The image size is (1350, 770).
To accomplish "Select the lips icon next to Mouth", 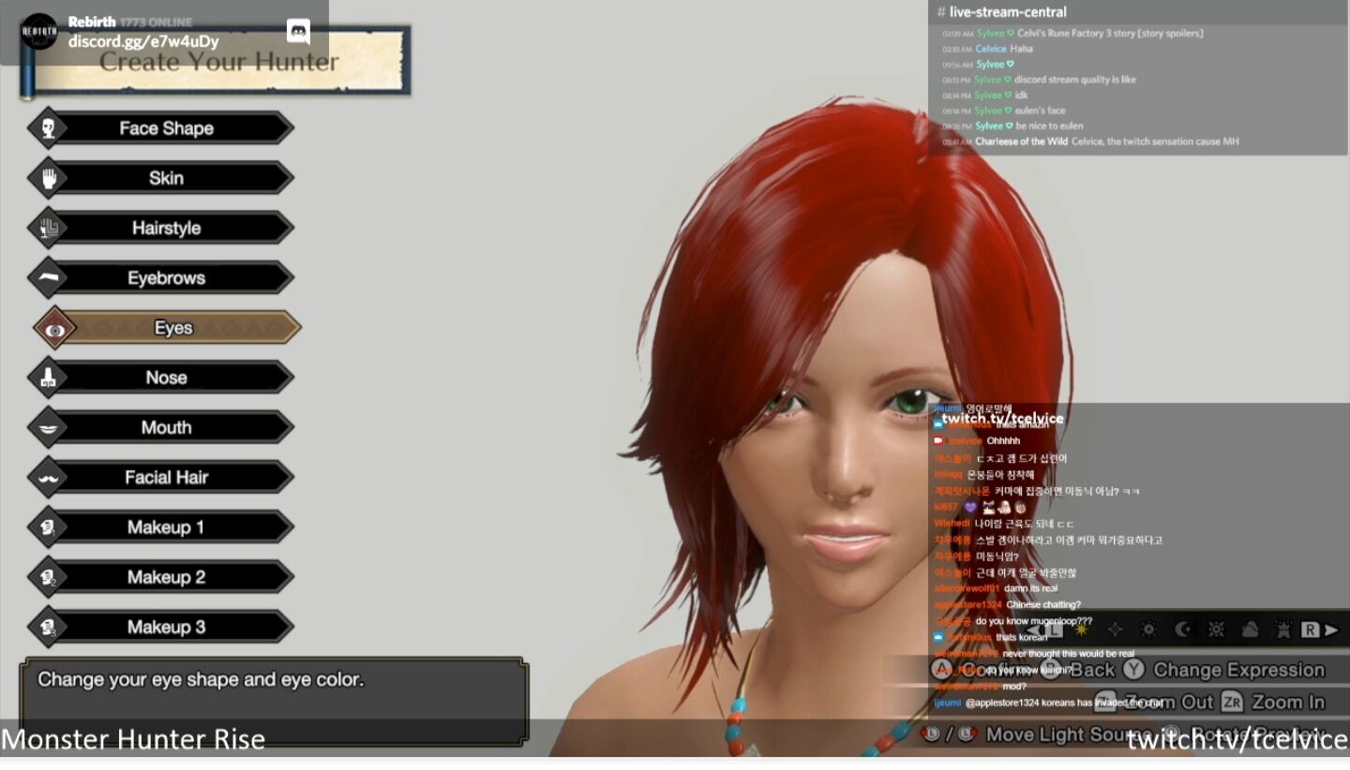I will click(48, 427).
